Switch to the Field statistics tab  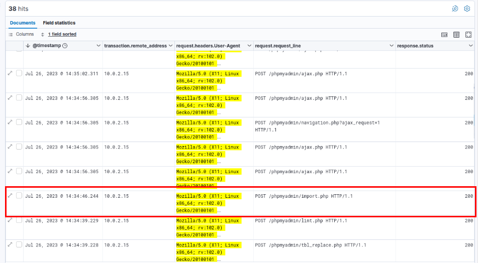pos(59,23)
